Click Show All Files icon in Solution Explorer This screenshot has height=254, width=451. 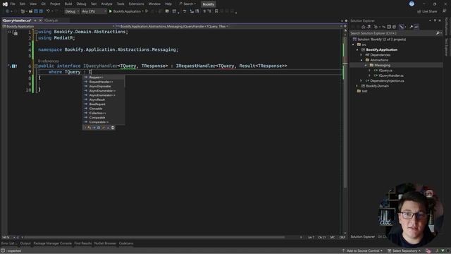point(394,27)
